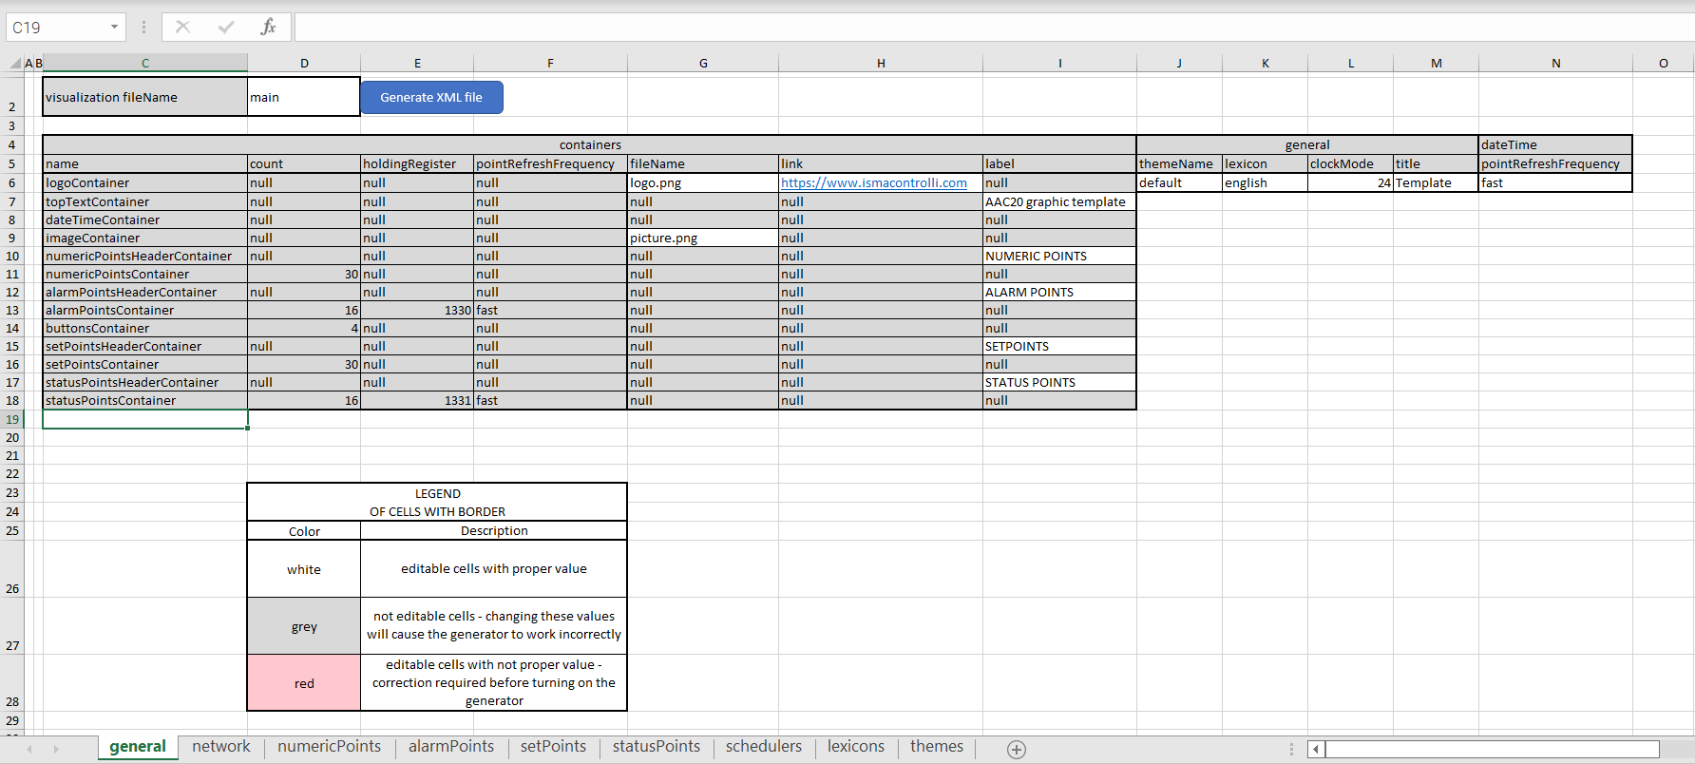Select the visualization fileName value cell 'main'

click(303, 97)
